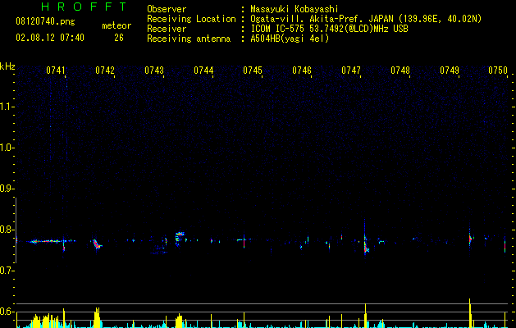This screenshot has width=516, height=328.
Task: Click the meteor count 26
Action: pos(119,38)
